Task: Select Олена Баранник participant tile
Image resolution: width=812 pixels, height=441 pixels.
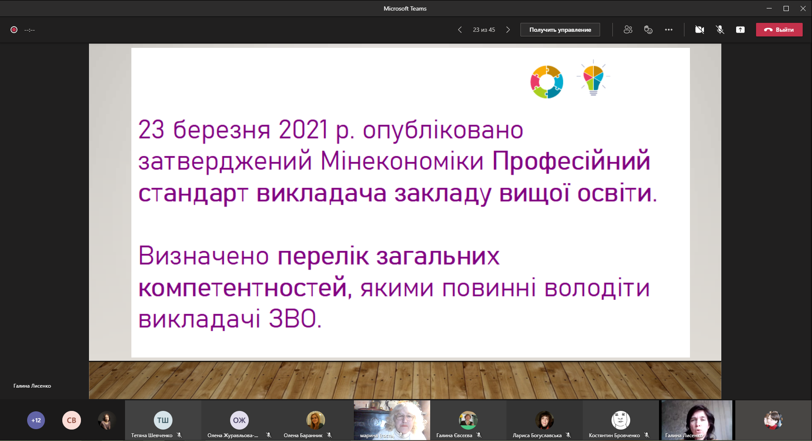Action: click(x=315, y=420)
